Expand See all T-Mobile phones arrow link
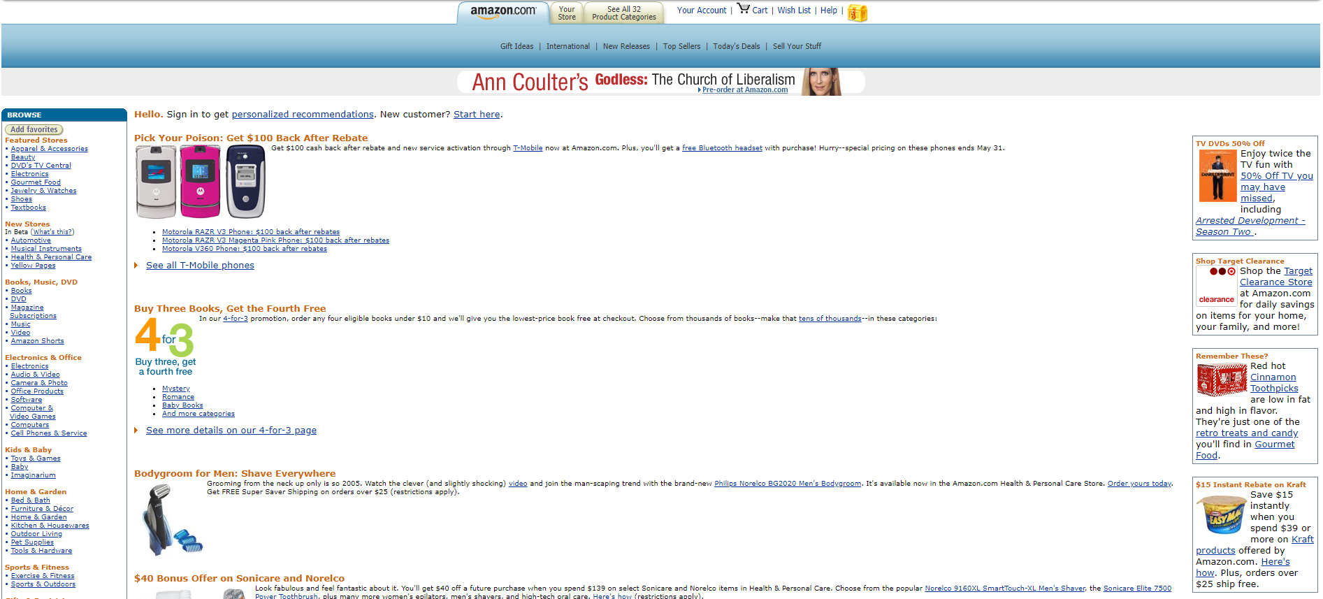 coord(200,266)
